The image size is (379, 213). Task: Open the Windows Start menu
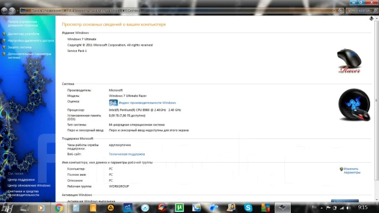pos(7,208)
